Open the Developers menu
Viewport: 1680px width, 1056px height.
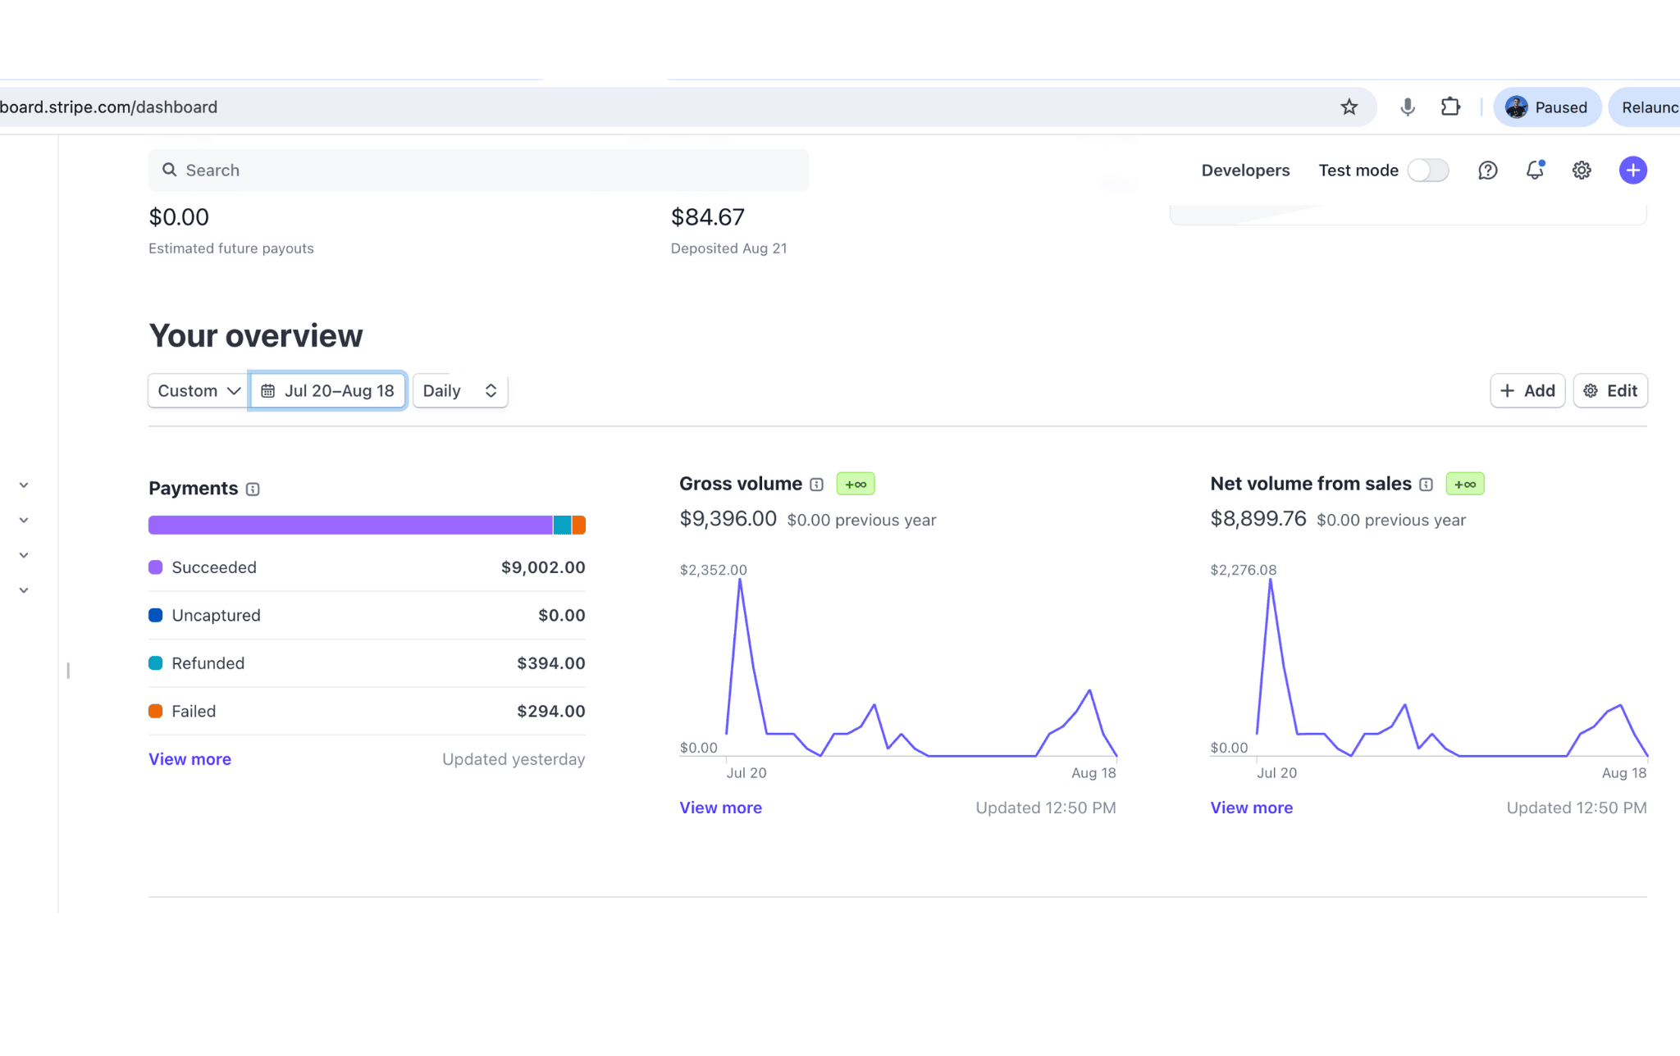point(1244,171)
